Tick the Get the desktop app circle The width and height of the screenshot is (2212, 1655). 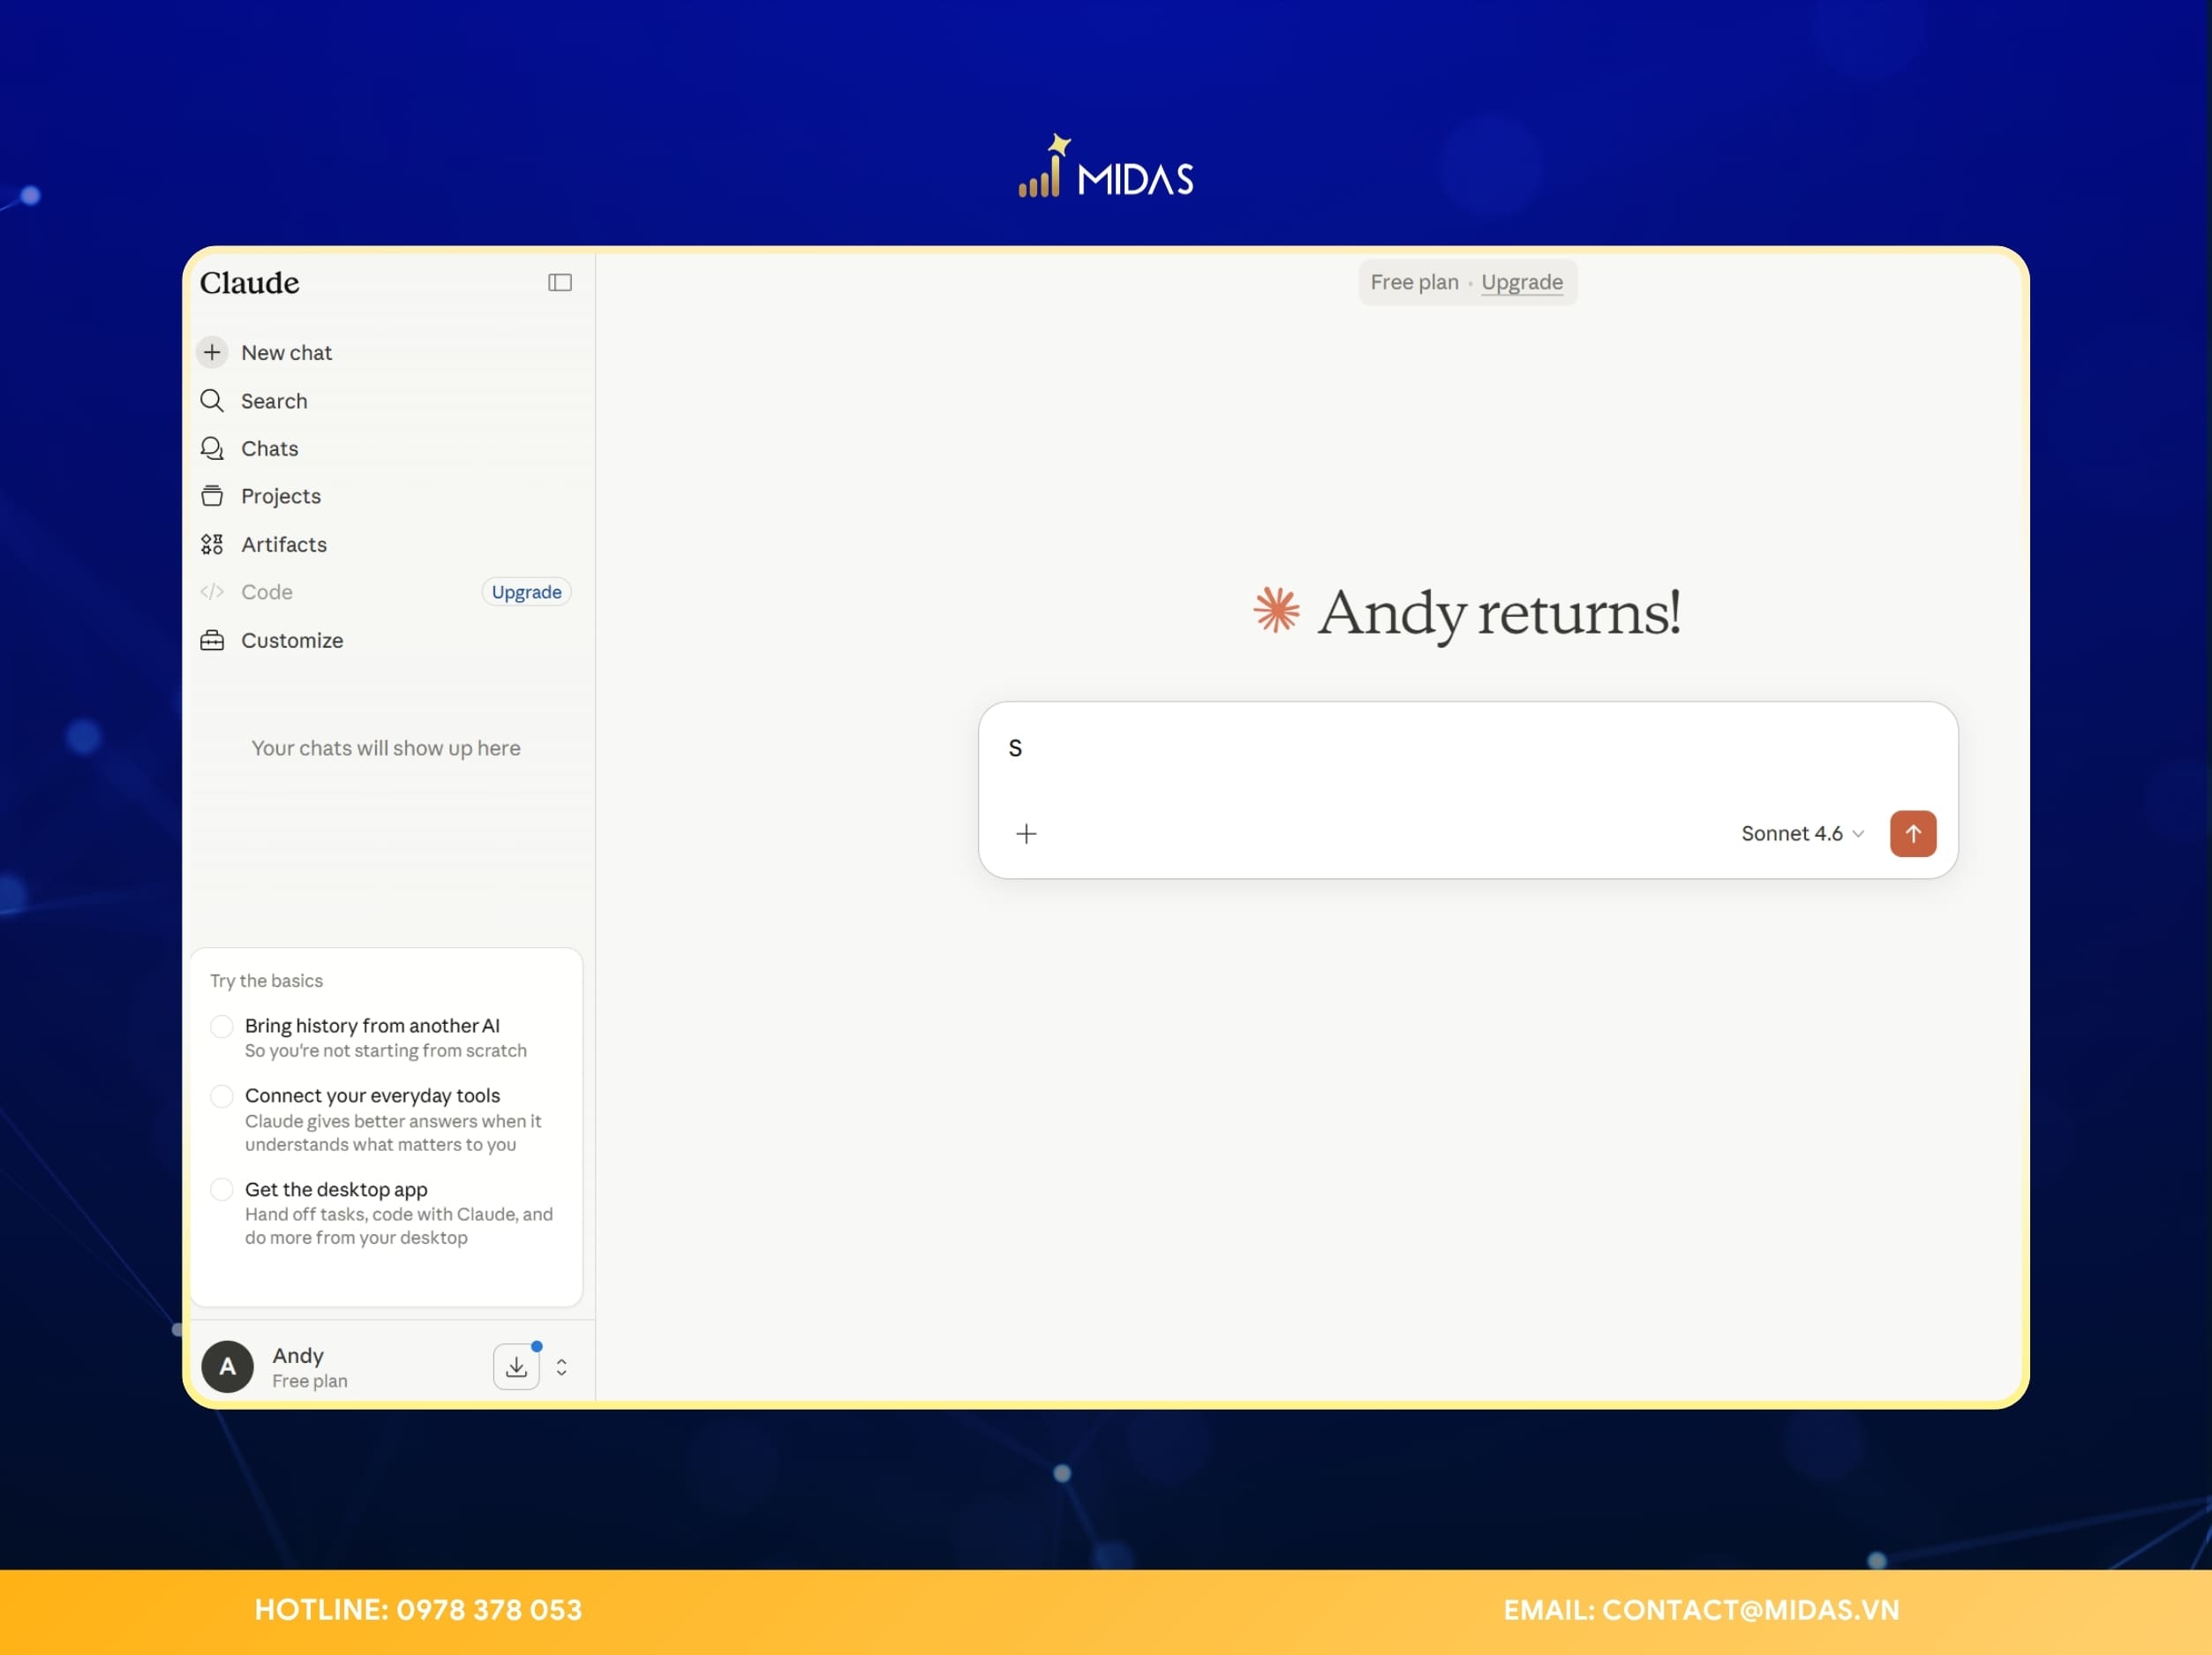[222, 1189]
